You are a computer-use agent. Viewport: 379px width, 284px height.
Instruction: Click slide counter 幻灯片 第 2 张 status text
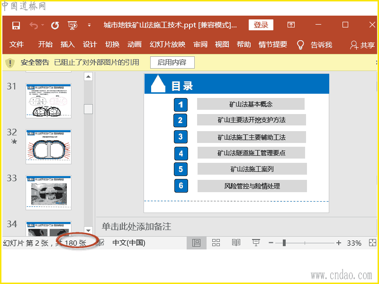point(45,243)
